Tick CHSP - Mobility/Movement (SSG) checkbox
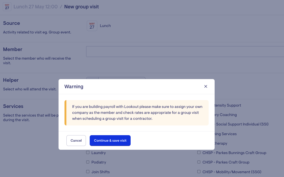 (x=199, y=172)
